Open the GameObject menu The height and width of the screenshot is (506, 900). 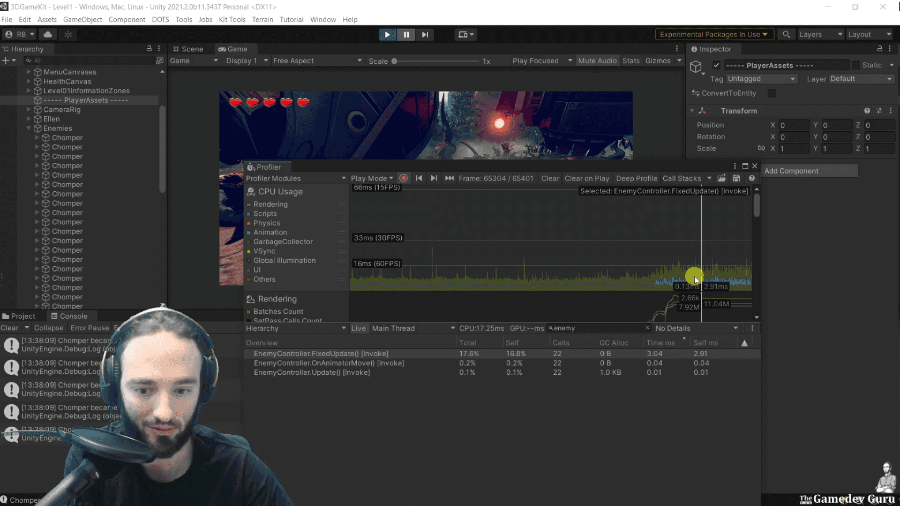82,19
